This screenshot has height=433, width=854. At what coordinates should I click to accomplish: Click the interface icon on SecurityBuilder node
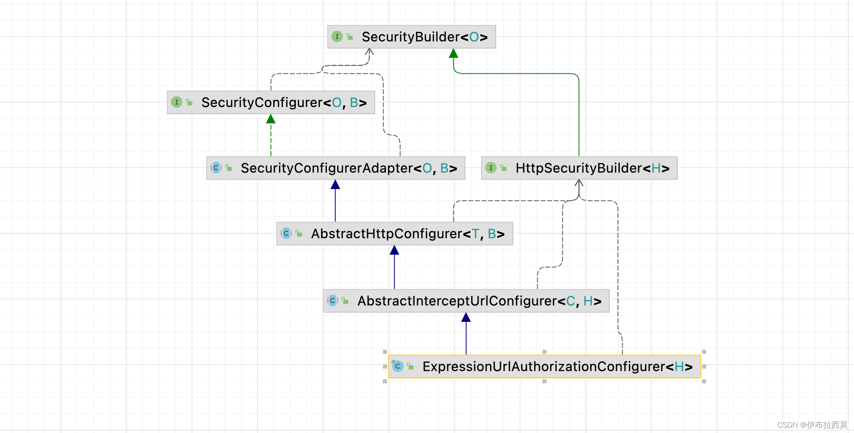pos(337,36)
